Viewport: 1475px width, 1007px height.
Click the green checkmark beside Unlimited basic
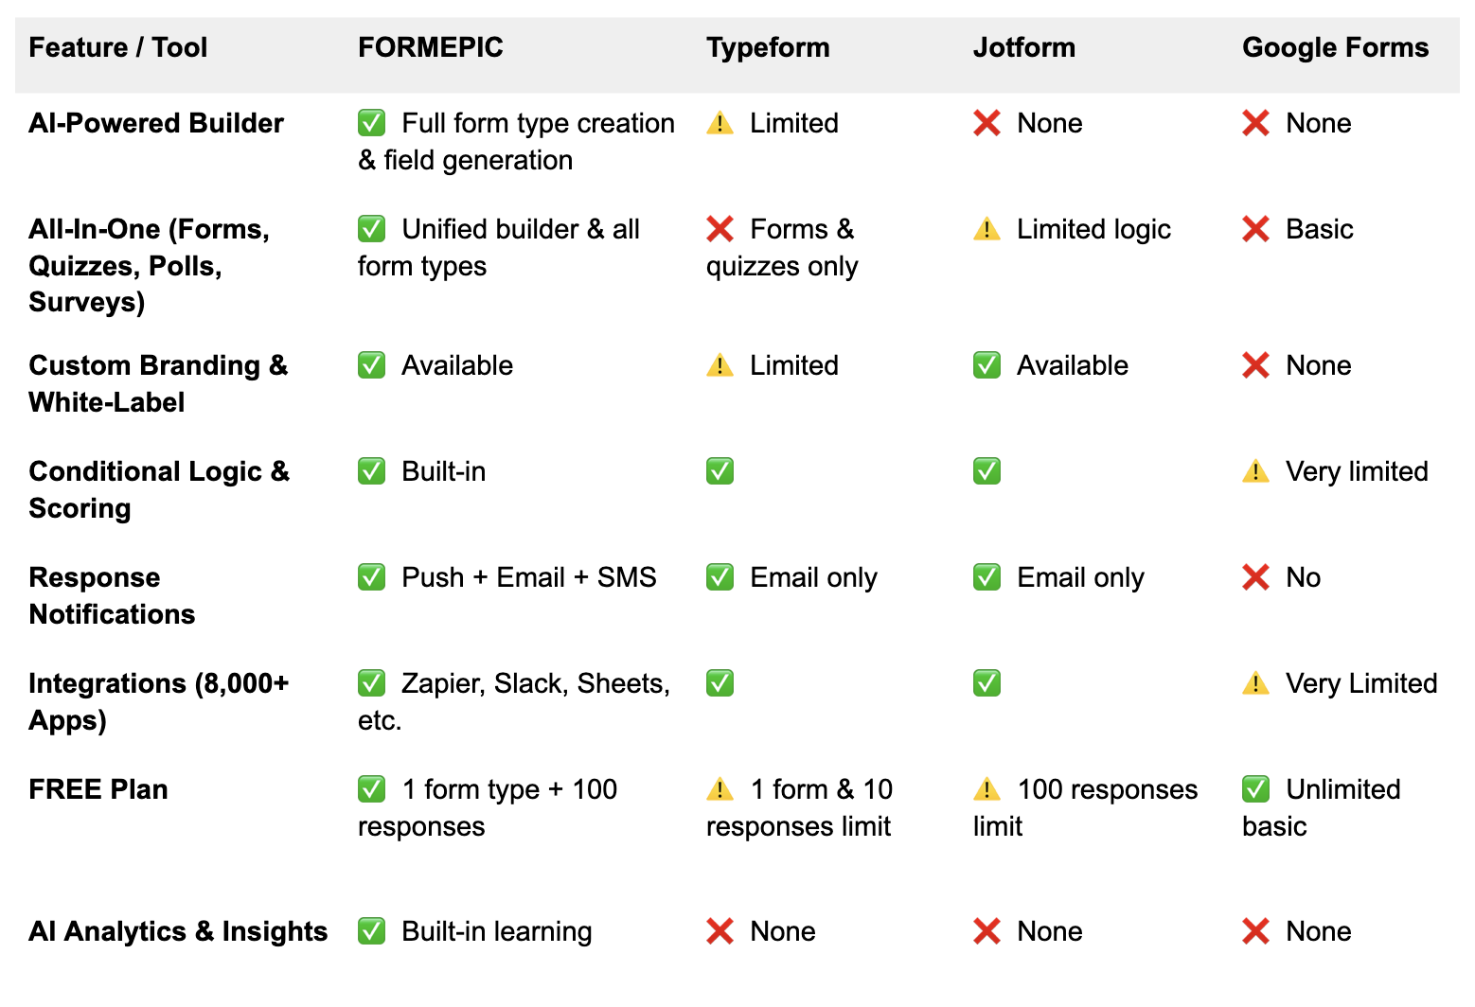point(1255,789)
